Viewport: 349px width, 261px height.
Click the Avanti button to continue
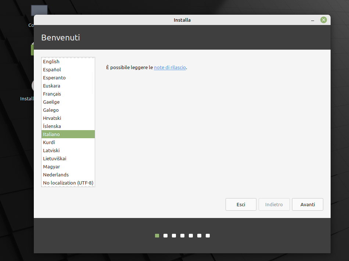tap(307, 204)
